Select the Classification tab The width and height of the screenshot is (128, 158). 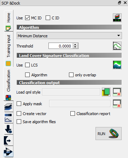point(8,84)
